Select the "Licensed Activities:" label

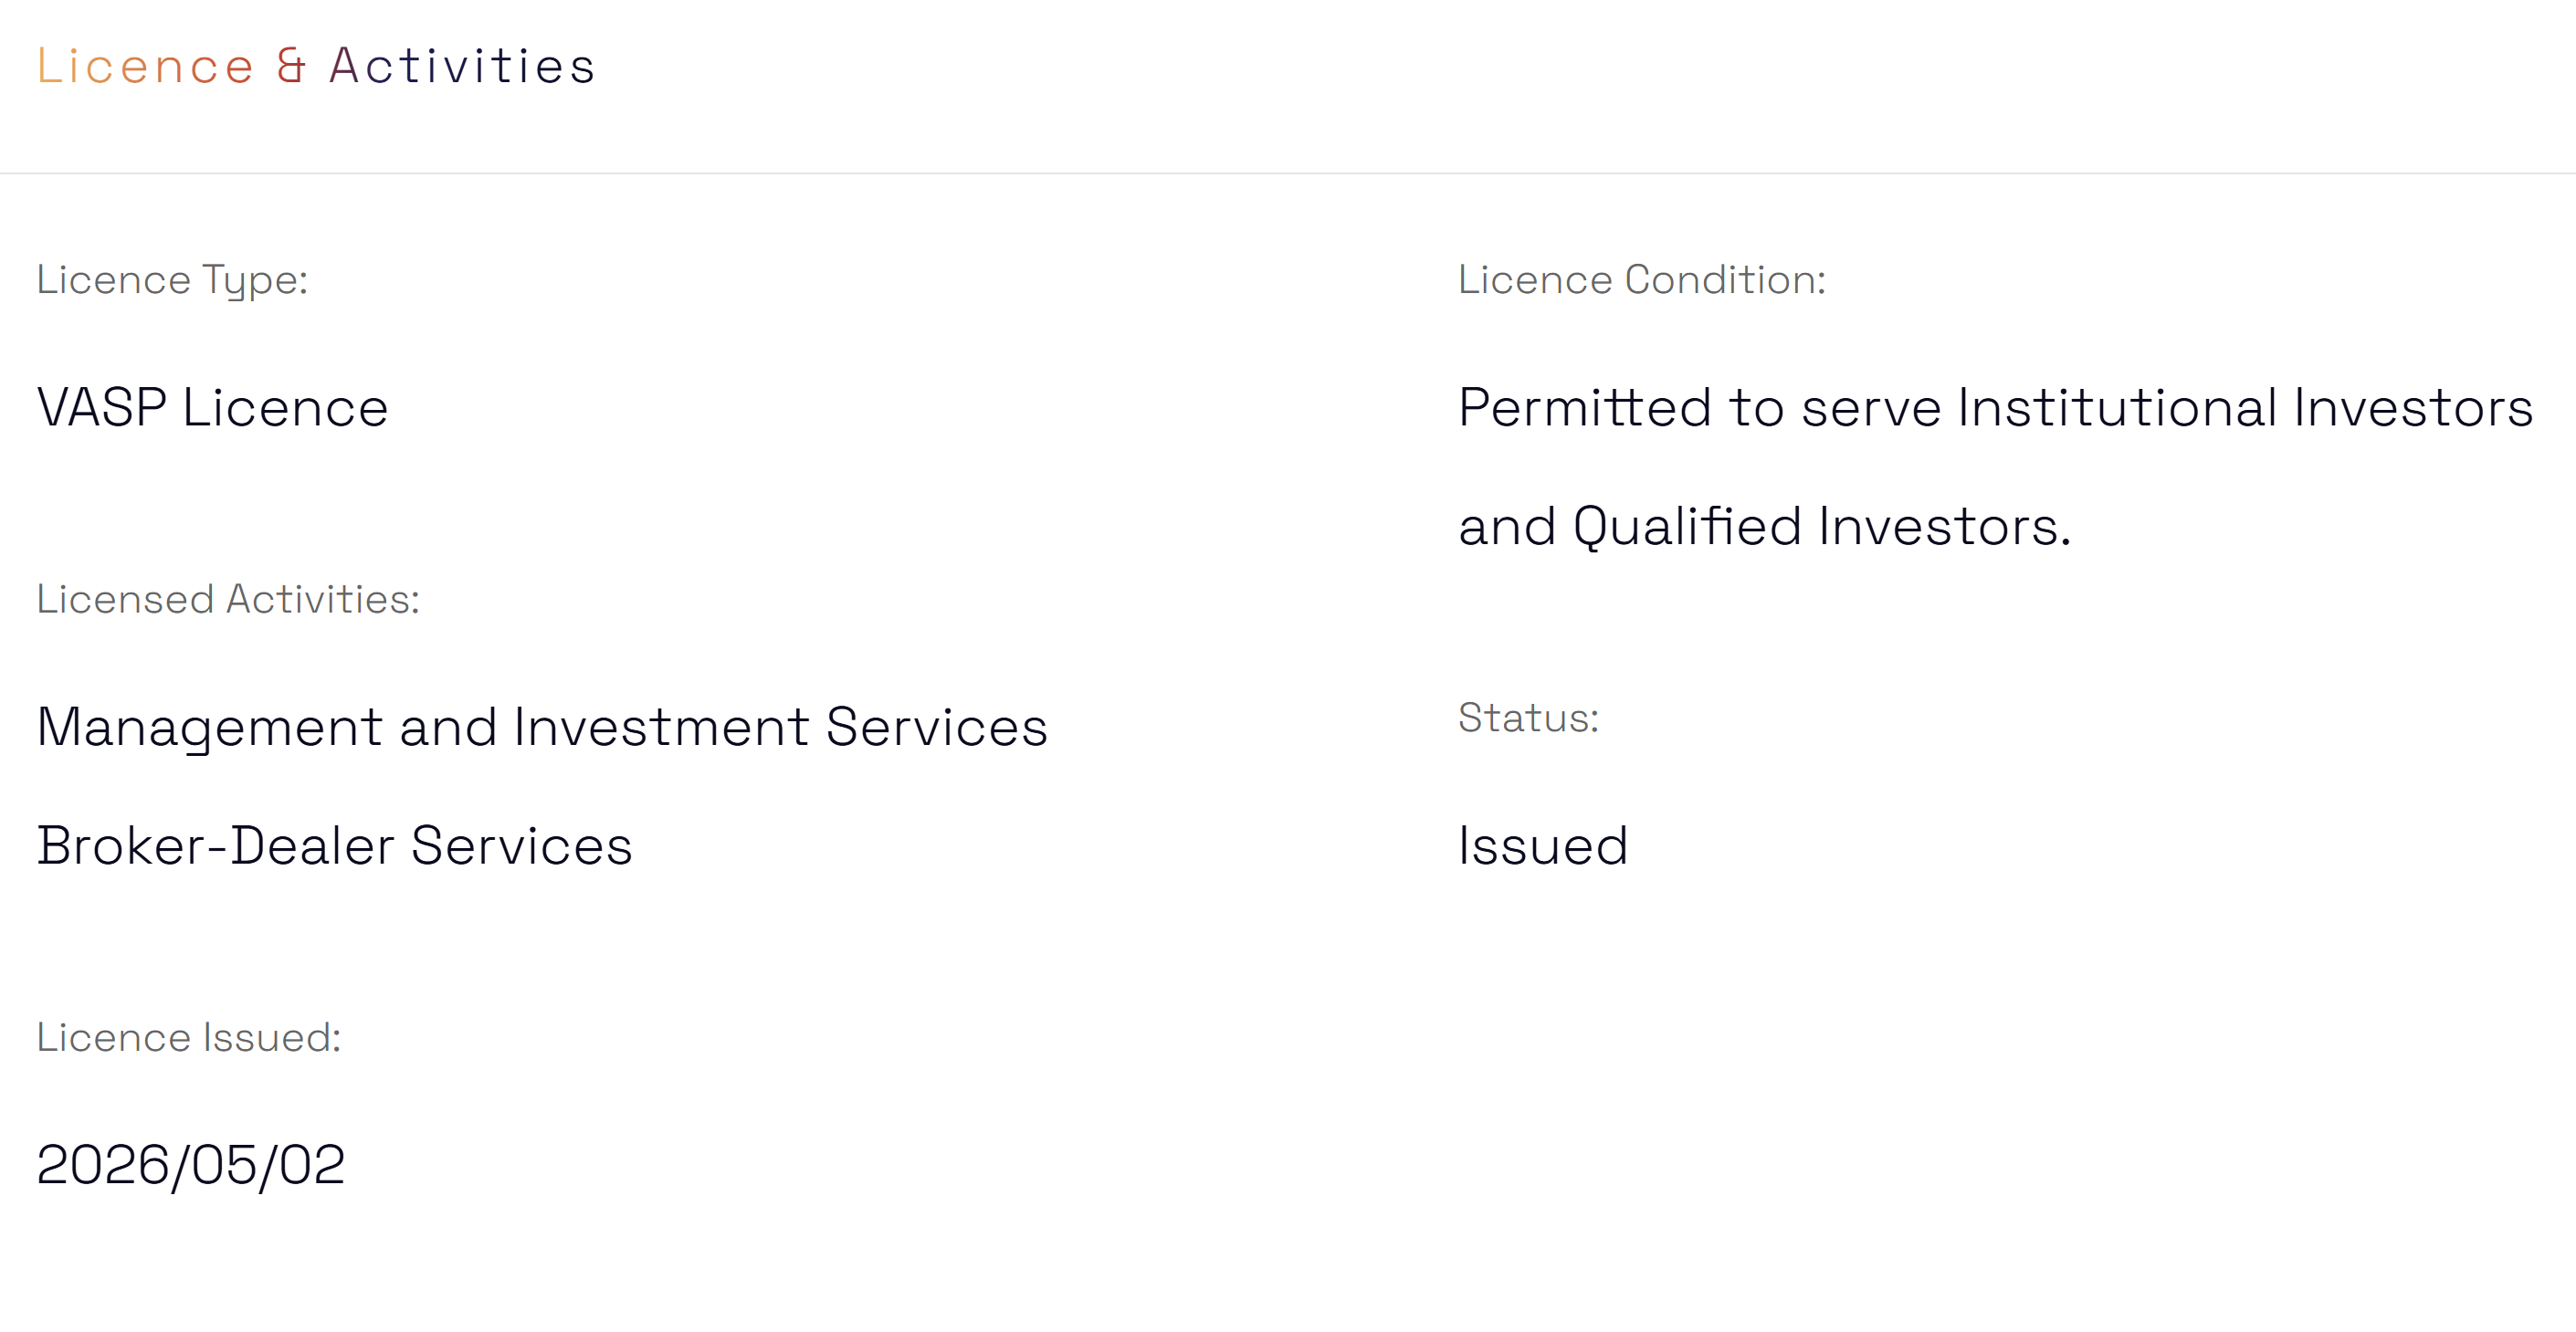pos(228,600)
